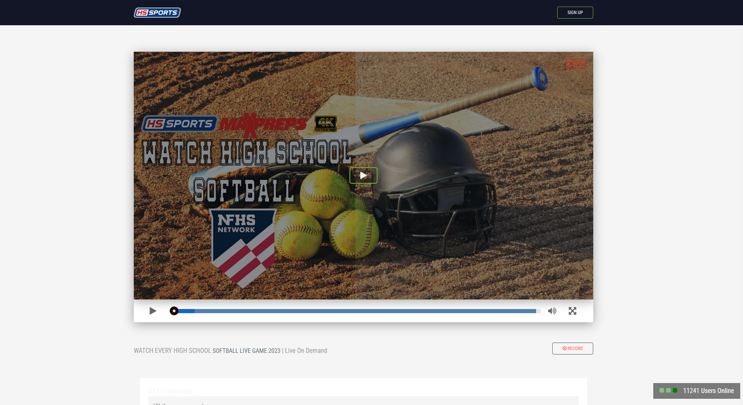Click HS Sports logo inside video poster
The height and width of the screenshot is (405, 743).
(179, 123)
